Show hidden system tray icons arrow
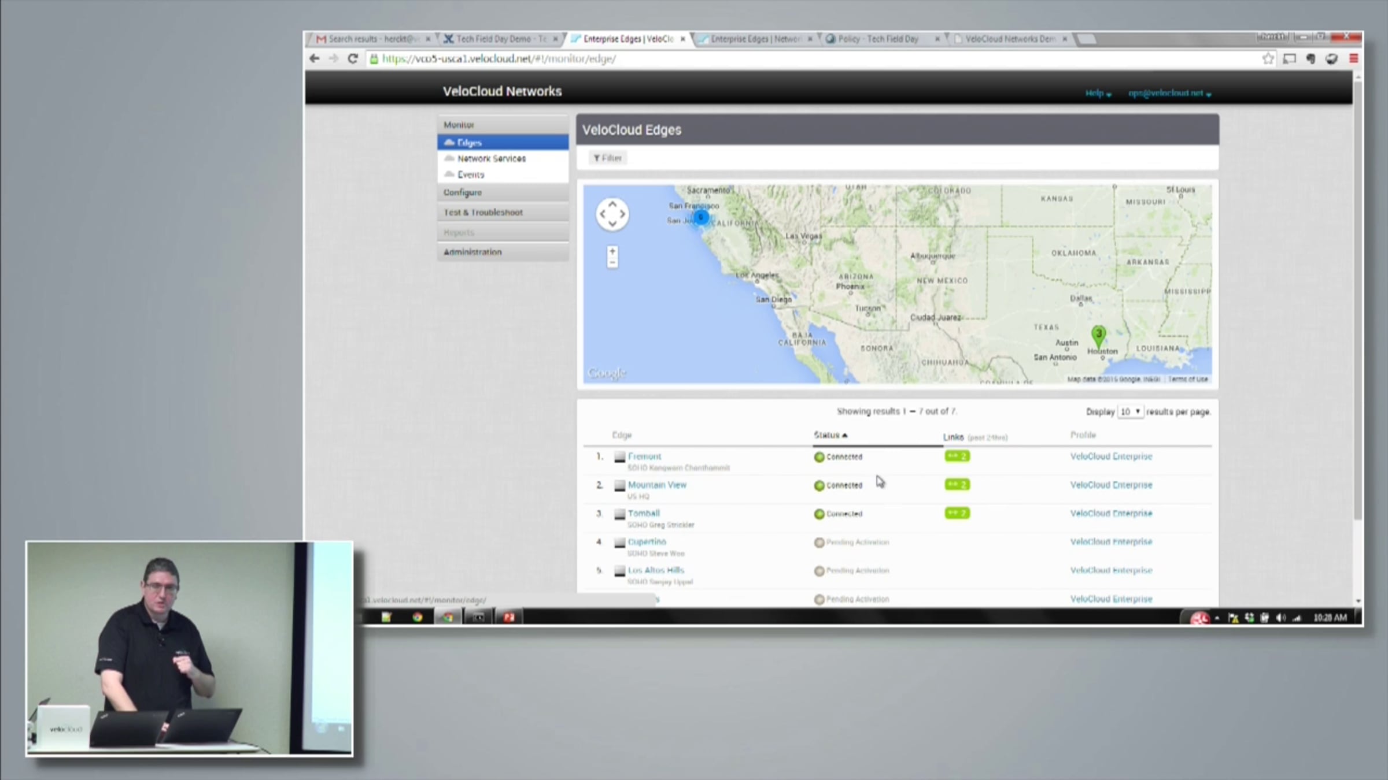Viewport: 1388px width, 780px height. (x=1217, y=618)
